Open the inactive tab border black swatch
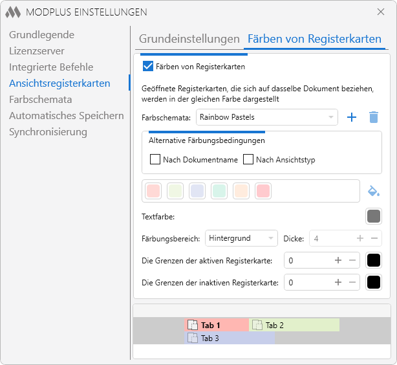Screen dimensions: 397x365 (374, 282)
